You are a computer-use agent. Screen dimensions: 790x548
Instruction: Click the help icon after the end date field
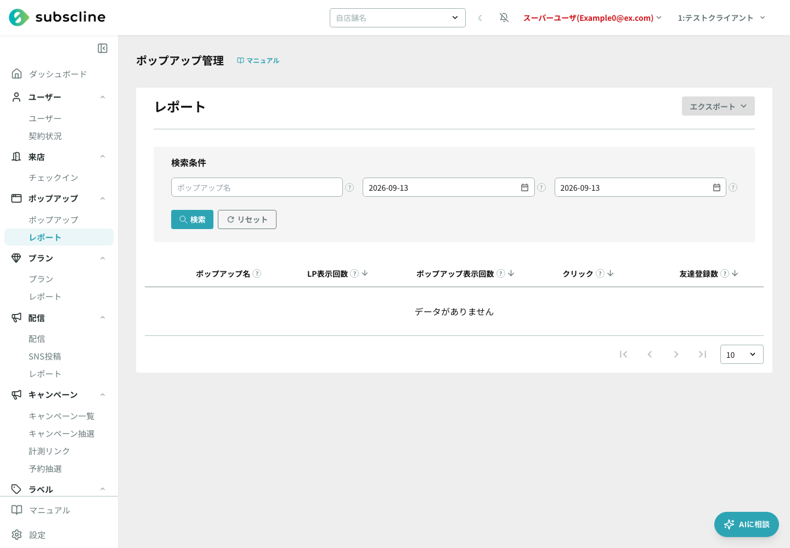pyautogui.click(x=733, y=187)
